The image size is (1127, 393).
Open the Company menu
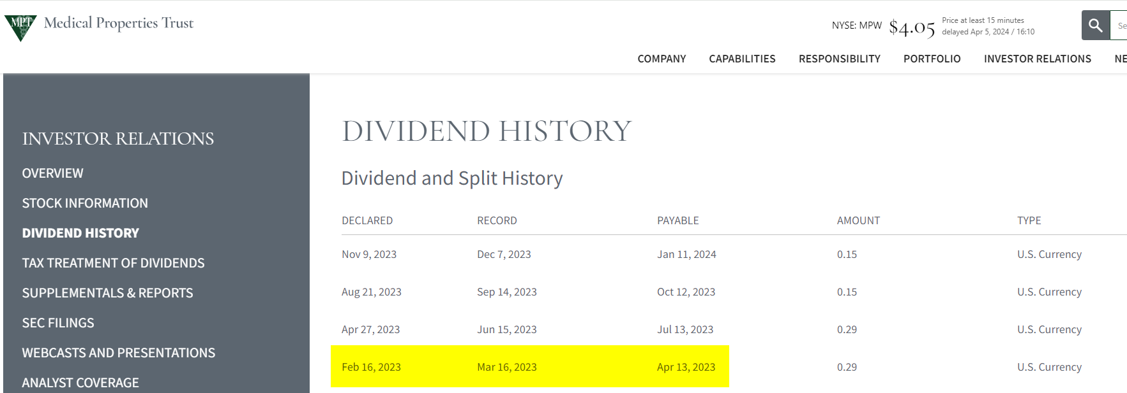(662, 59)
